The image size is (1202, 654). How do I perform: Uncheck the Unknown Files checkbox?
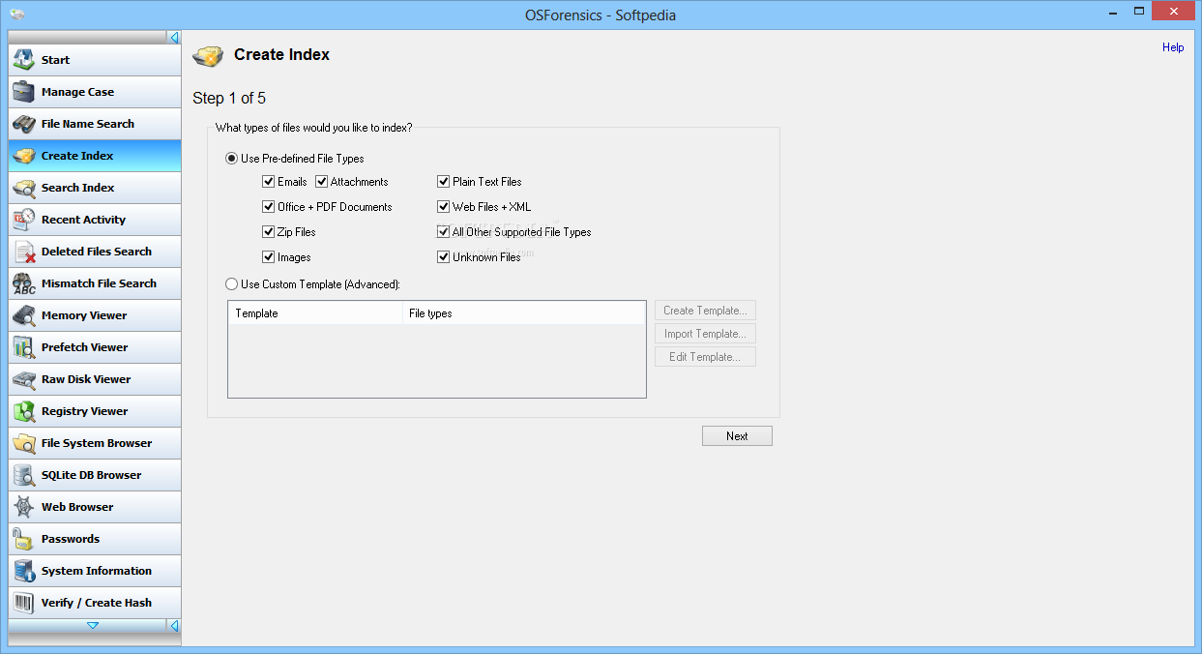coord(444,257)
